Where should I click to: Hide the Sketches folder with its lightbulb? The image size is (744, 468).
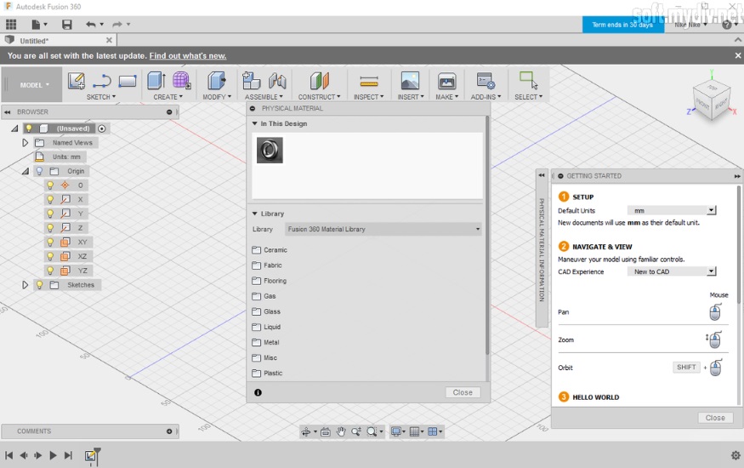pos(39,285)
